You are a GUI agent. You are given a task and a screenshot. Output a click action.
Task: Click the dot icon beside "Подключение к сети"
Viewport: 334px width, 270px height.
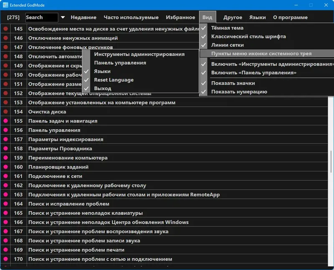[x=5, y=176]
